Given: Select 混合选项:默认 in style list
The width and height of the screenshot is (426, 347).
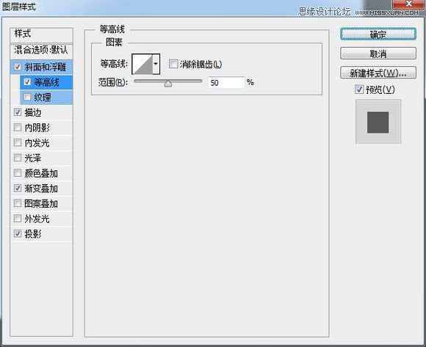Looking at the screenshot, I should click(42, 51).
